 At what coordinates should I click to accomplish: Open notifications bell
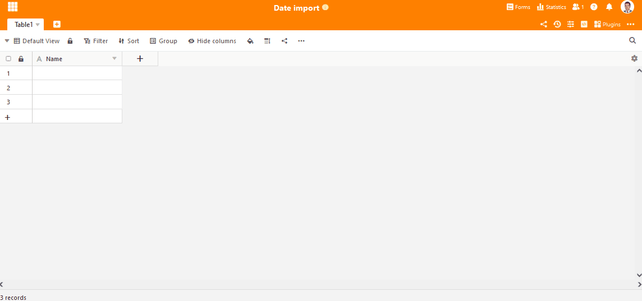[609, 7]
